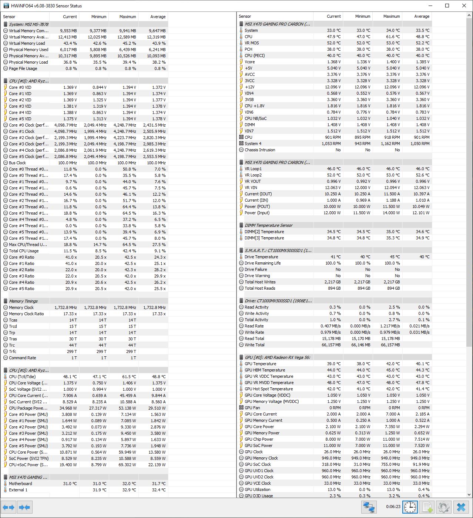Click the lightning icon beside Core #0 VID
The height and width of the screenshot is (518, 473).
pos(6,87)
